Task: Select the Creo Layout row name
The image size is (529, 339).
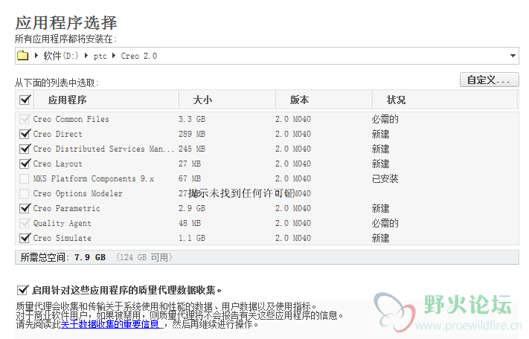Action: click(58, 164)
